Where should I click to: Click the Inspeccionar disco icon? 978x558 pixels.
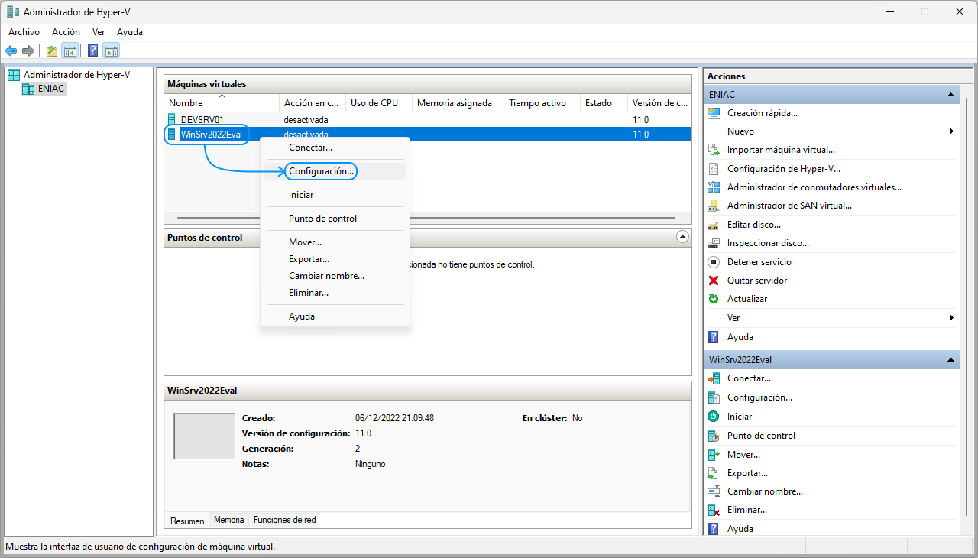coord(714,243)
